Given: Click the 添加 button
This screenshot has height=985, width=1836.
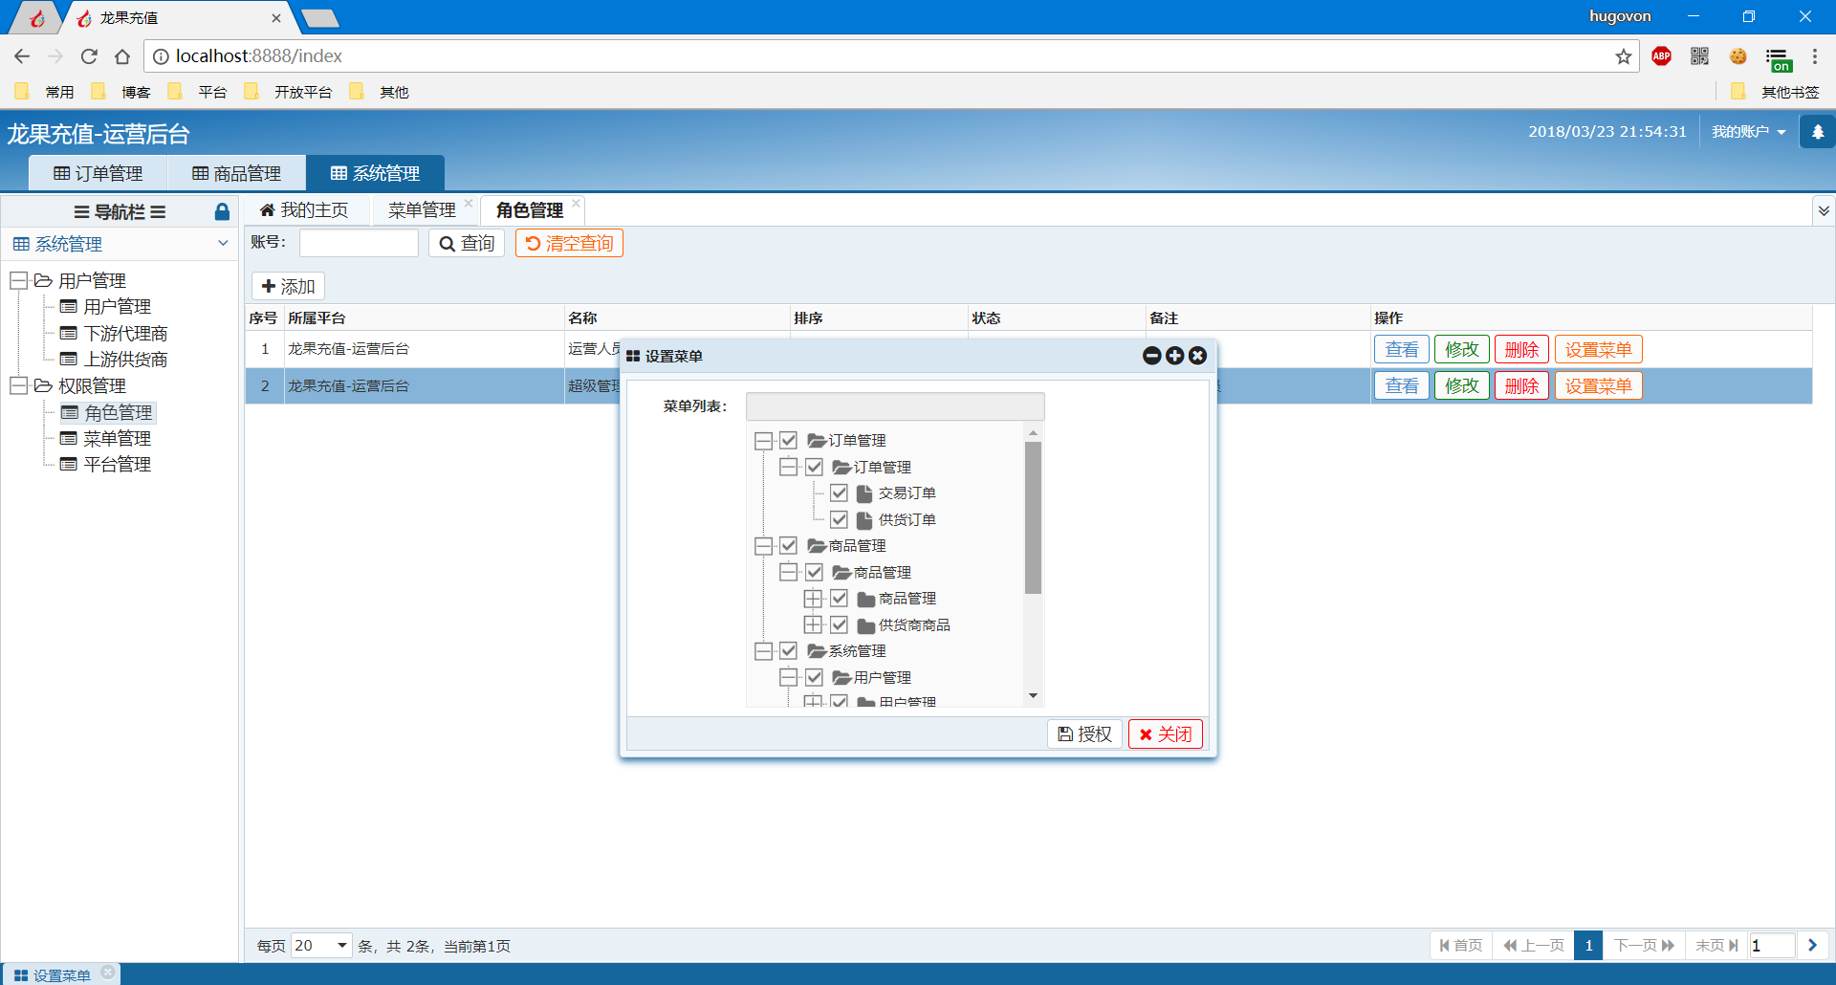Looking at the screenshot, I should [x=289, y=287].
